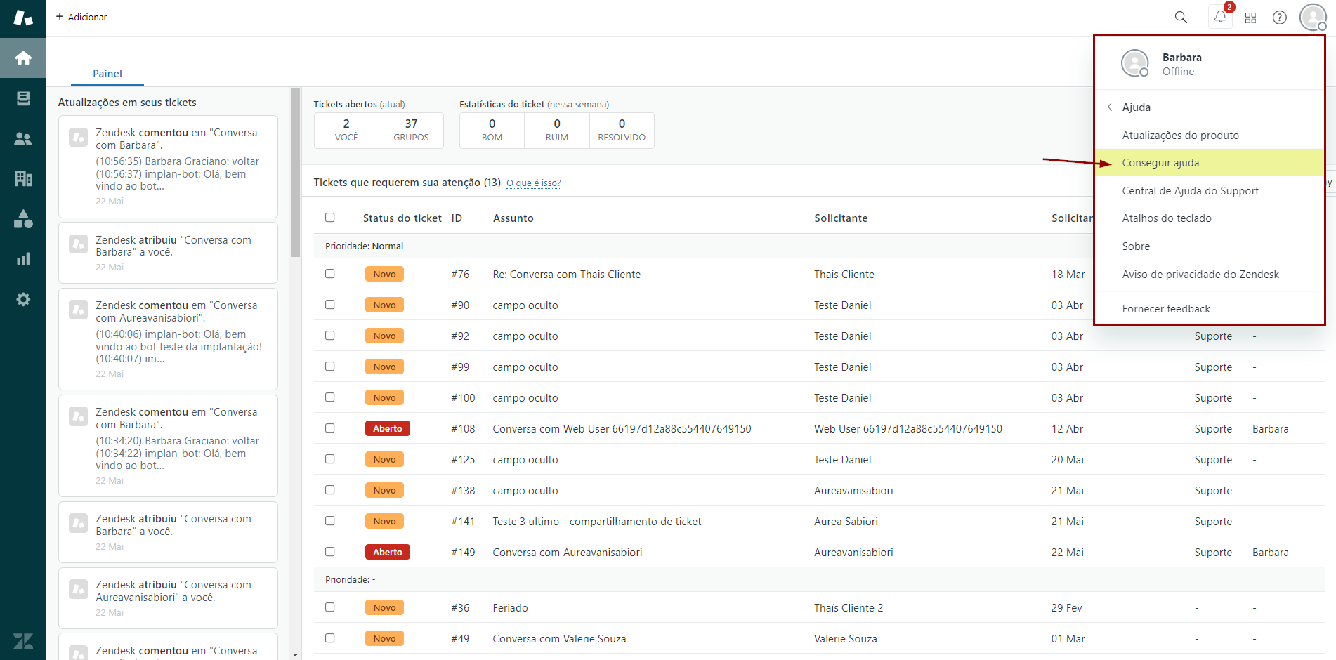Choose Atalhos do teclado from menu

pos(1166,218)
